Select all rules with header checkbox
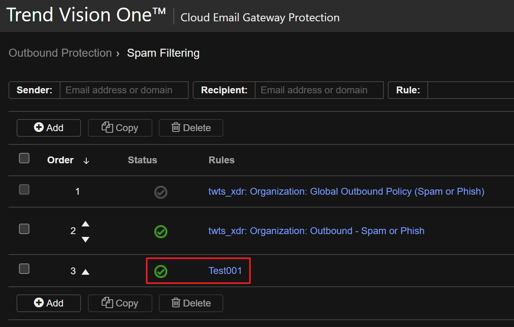The width and height of the screenshot is (514, 327). click(x=24, y=158)
